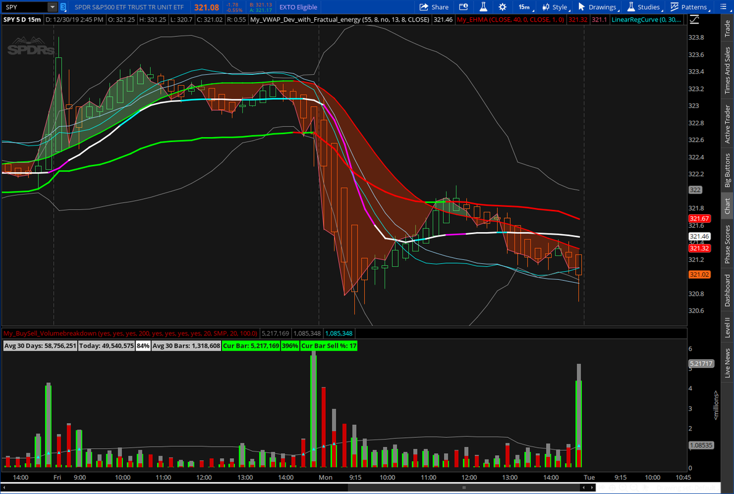Click the SPY 5 D 15m chart label
The width and height of the screenshot is (734, 494).
[22, 20]
